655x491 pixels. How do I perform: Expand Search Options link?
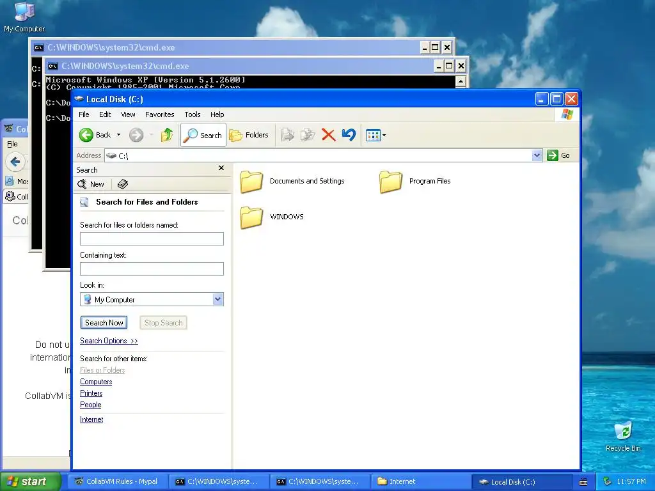[109, 341]
